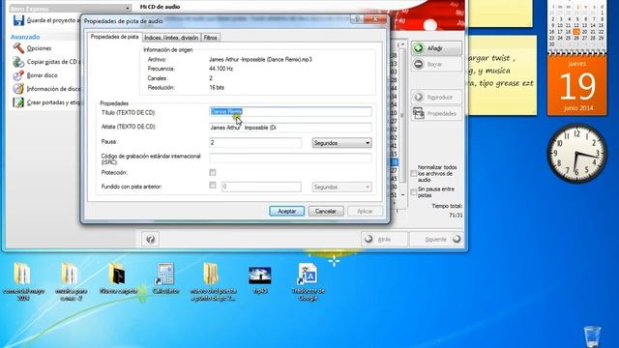Image resolution: width=619 pixels, height=348 pixels.
Task: Click the green Añadir plus icon
Action: pos(419,48)
